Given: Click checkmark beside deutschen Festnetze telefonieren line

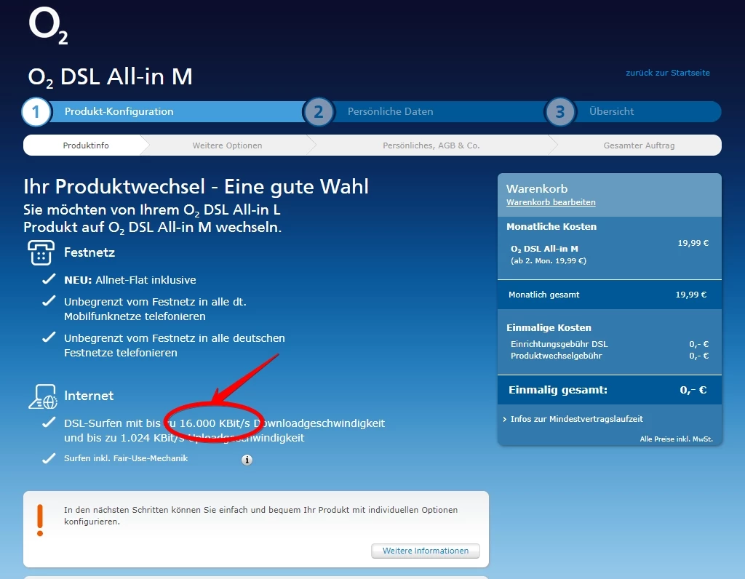Looking at the screenshot, I should coord(49,338).
